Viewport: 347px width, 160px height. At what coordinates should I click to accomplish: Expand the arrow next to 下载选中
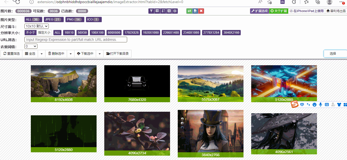100,54
